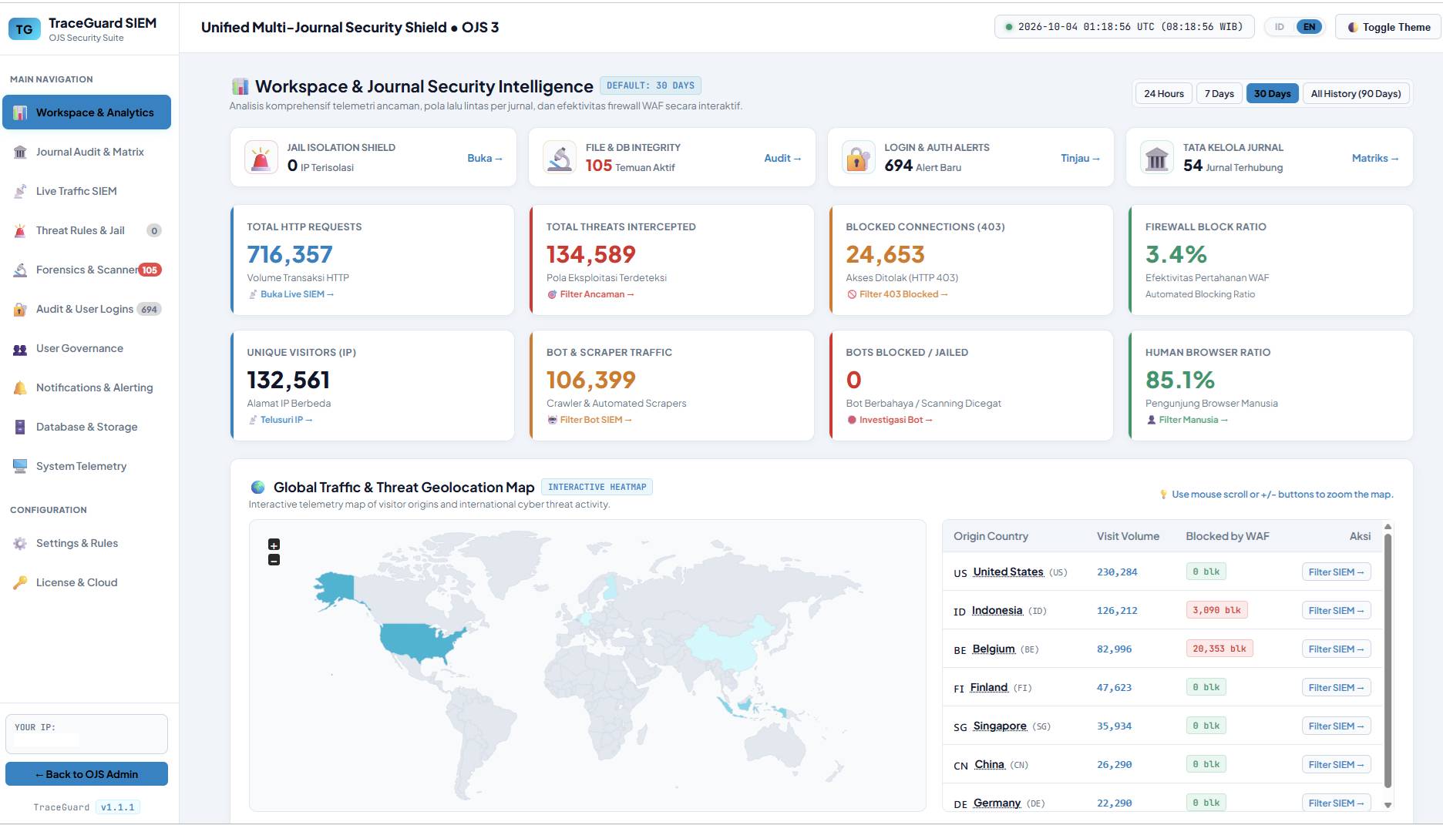
Task: Click the Live Traffic SIEM icon
Action: 20,192
